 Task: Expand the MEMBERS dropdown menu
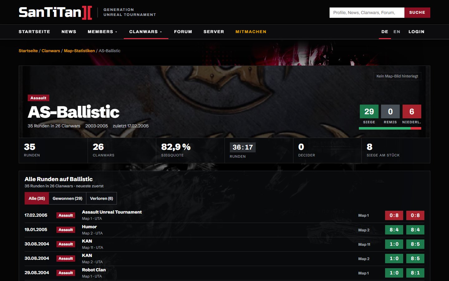point(103,32)
